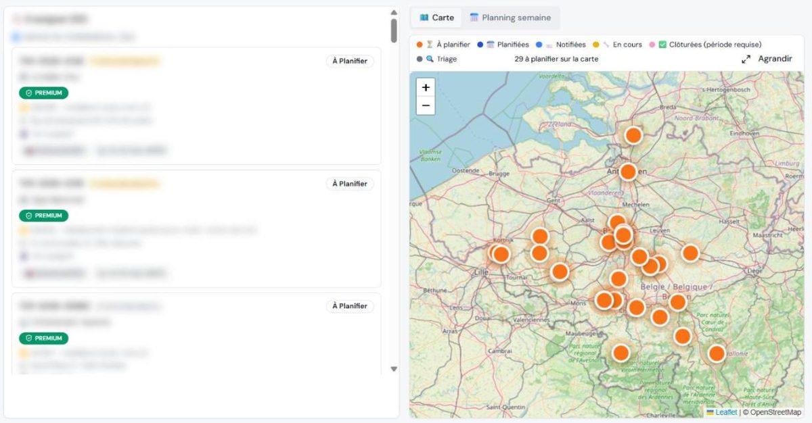Click À Planifier button on bottom card
The image size is (812, 423).
click(x=350, y=306)
